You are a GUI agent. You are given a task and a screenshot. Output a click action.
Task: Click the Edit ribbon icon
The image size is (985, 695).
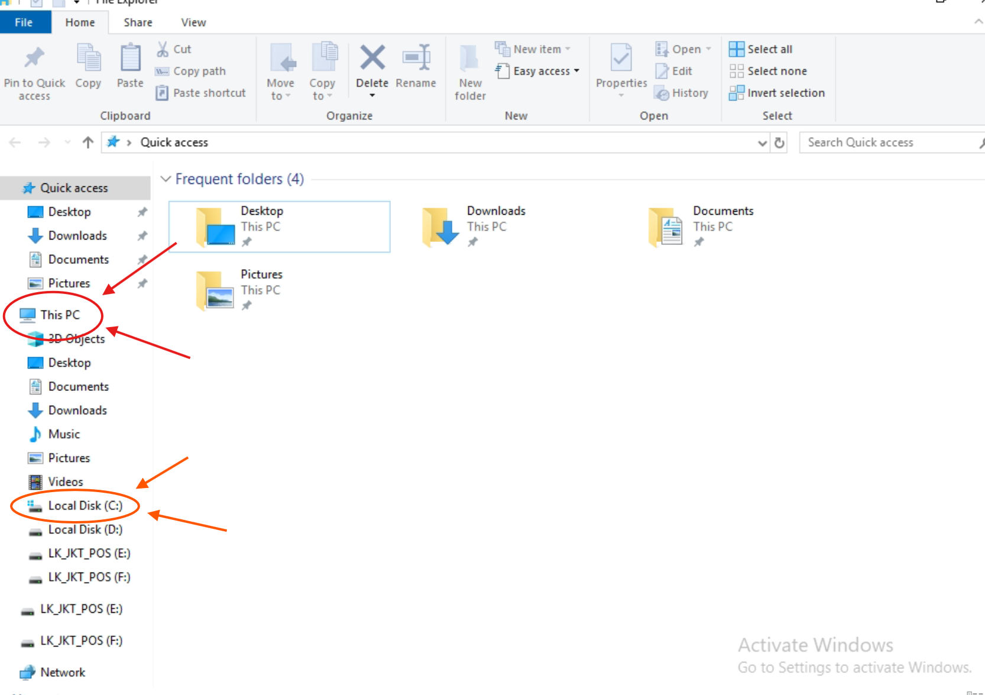(662, 71)
